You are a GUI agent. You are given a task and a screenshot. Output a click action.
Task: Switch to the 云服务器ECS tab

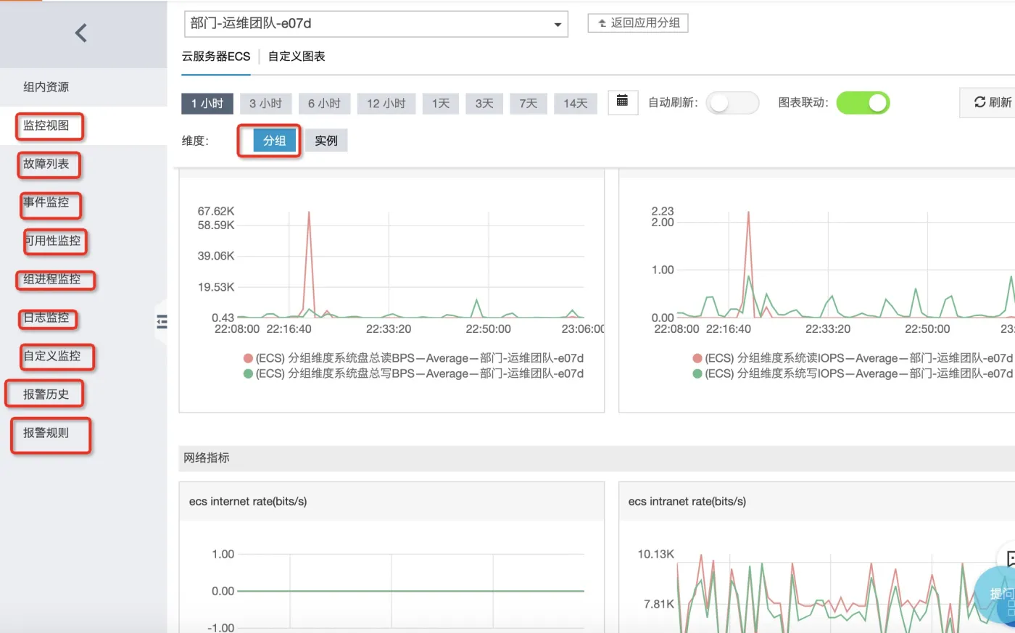tap(216, 57)
